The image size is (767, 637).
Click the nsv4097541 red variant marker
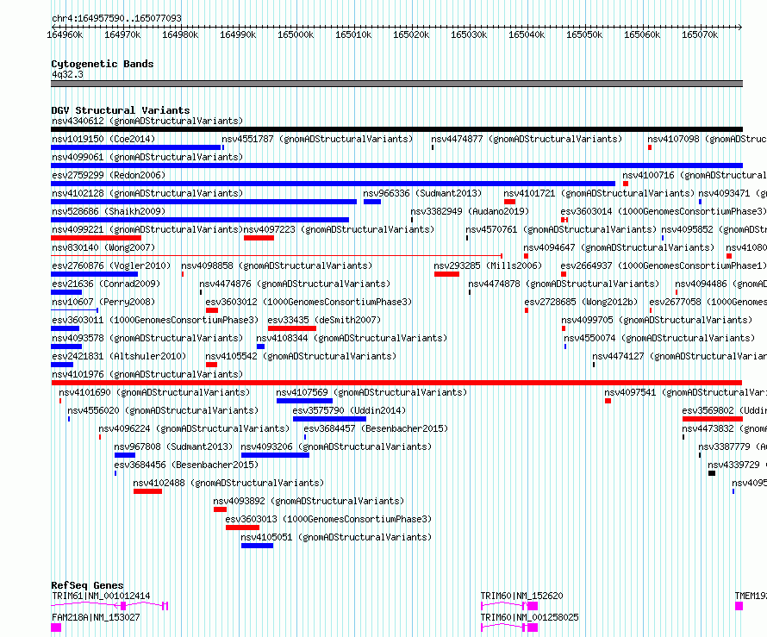(608, 401)
